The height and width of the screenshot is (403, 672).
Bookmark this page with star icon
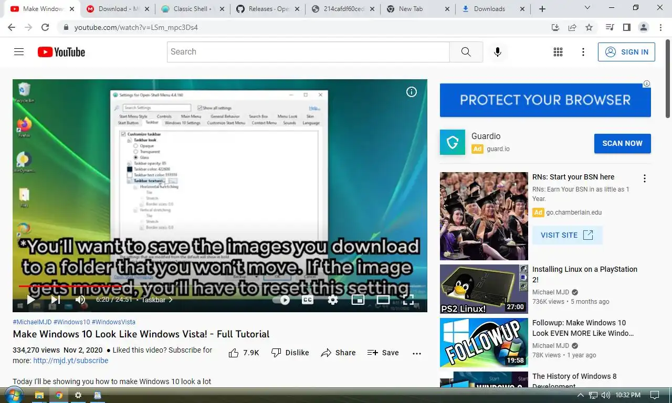(x=589, y=27)
